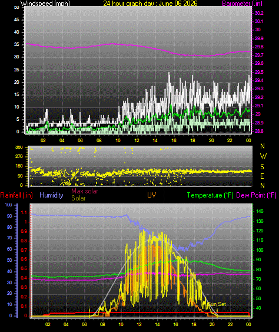Click the 'Max solar' legend label
This screenshot has width=279, height=332.
click(85, 191)
